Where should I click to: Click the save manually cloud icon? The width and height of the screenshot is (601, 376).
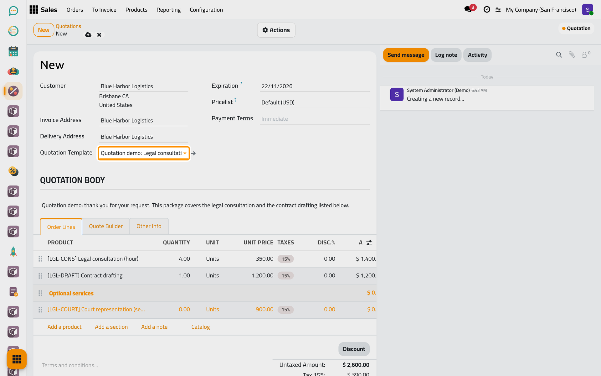88,35
